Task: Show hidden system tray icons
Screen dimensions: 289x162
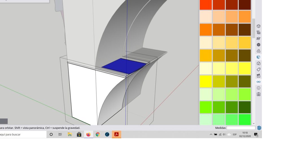Action: (x=211, y=134)
